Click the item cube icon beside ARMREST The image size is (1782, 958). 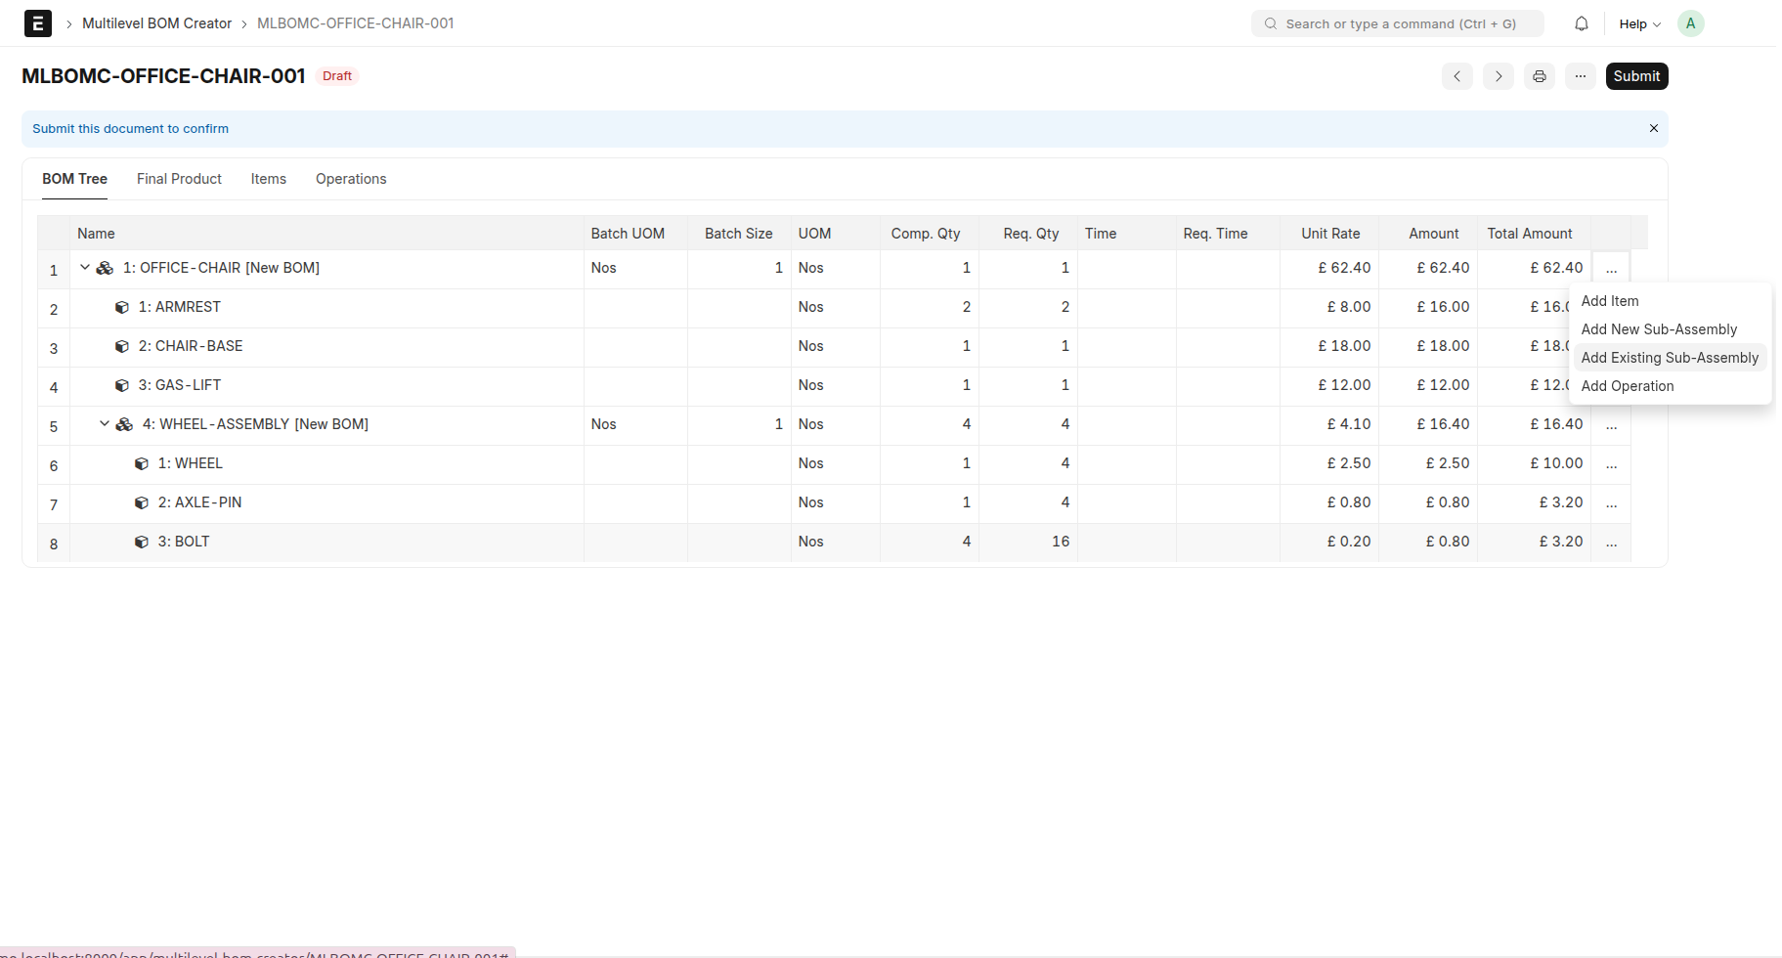(122, 307)
